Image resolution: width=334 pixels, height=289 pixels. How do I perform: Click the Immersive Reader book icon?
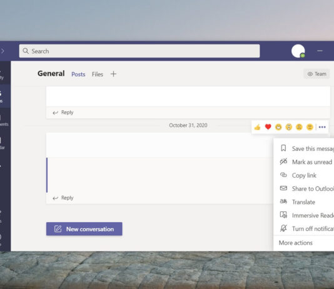coord(283,215)
